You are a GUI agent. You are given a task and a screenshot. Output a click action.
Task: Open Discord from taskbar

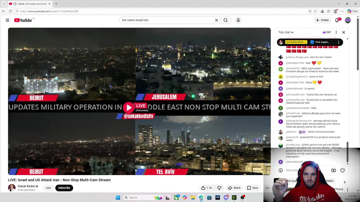pos(226,198)
